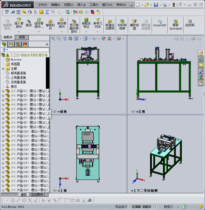205x210 pixels.
Task: Toggle the view link icon beside *上视
Action: (x=55, y=190)
